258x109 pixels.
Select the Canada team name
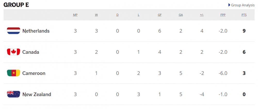tap(31, 52)
